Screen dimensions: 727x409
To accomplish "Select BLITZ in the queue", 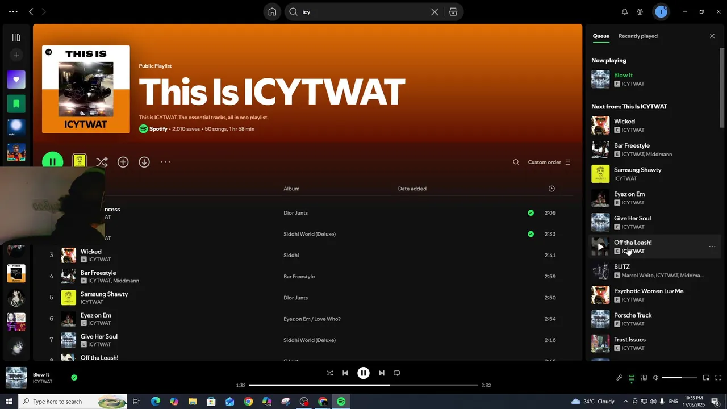I will (x=653, y=271).
